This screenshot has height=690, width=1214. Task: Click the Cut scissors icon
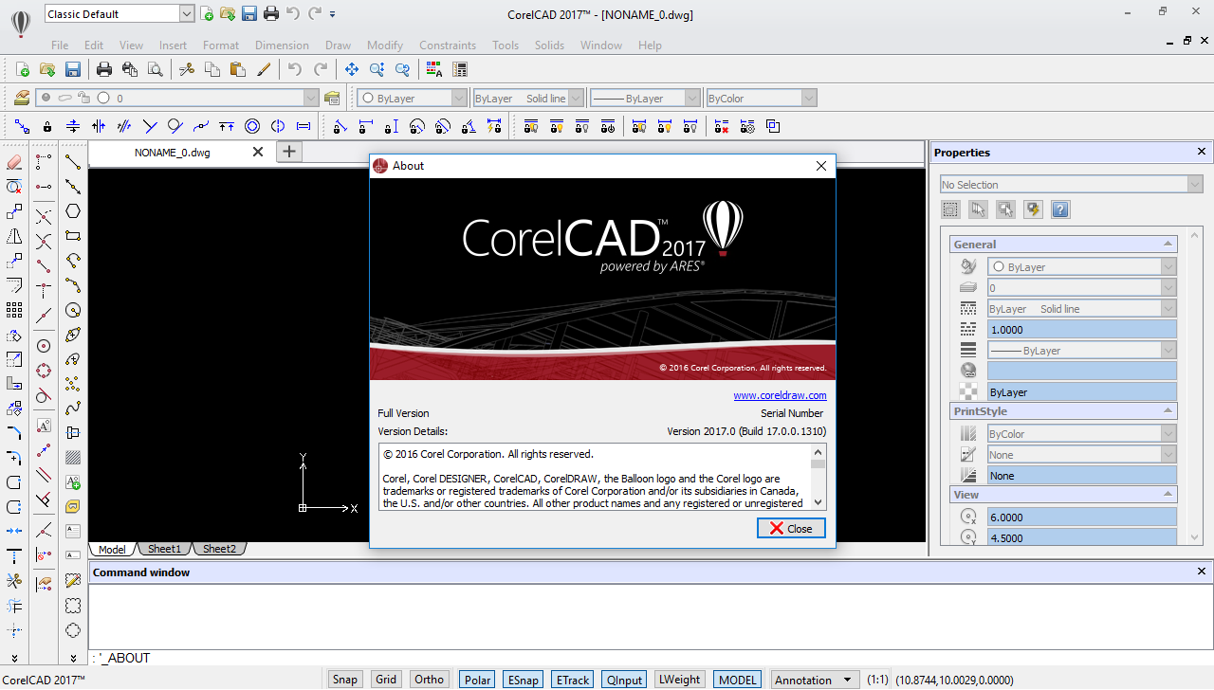[187, 69]
